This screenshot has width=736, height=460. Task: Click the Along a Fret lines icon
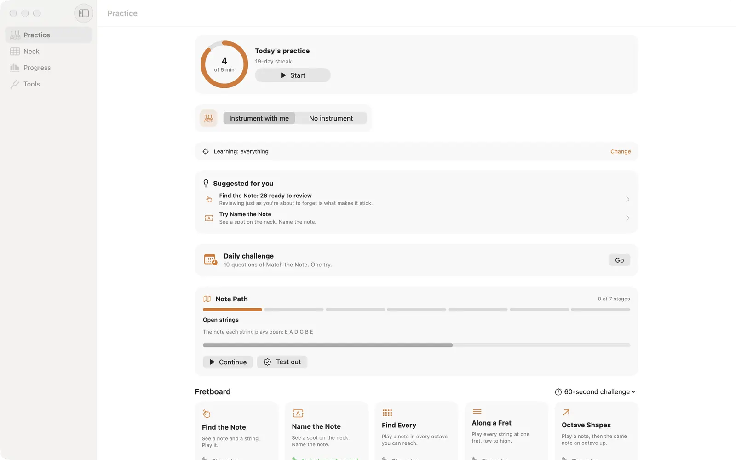click(477, 412)
